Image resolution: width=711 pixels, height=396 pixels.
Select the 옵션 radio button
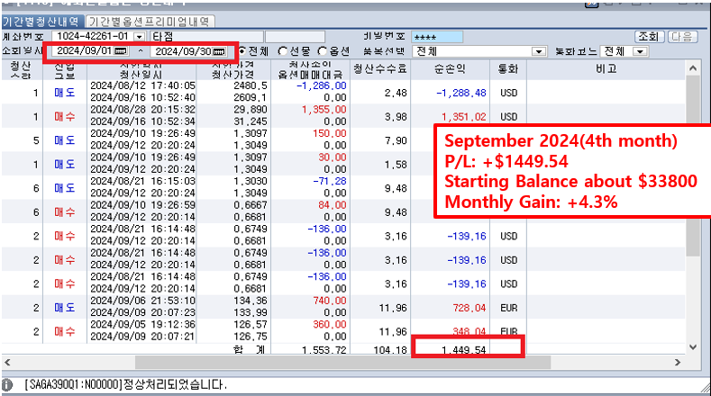pos(324,51)
